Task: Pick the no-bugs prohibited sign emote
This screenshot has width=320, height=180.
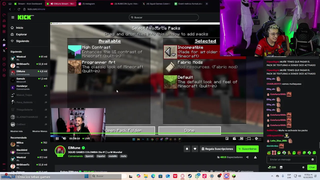Action: [274, 153]
